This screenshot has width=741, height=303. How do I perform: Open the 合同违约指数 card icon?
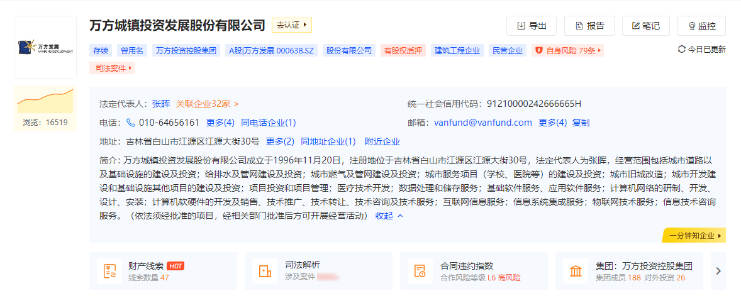420,271
